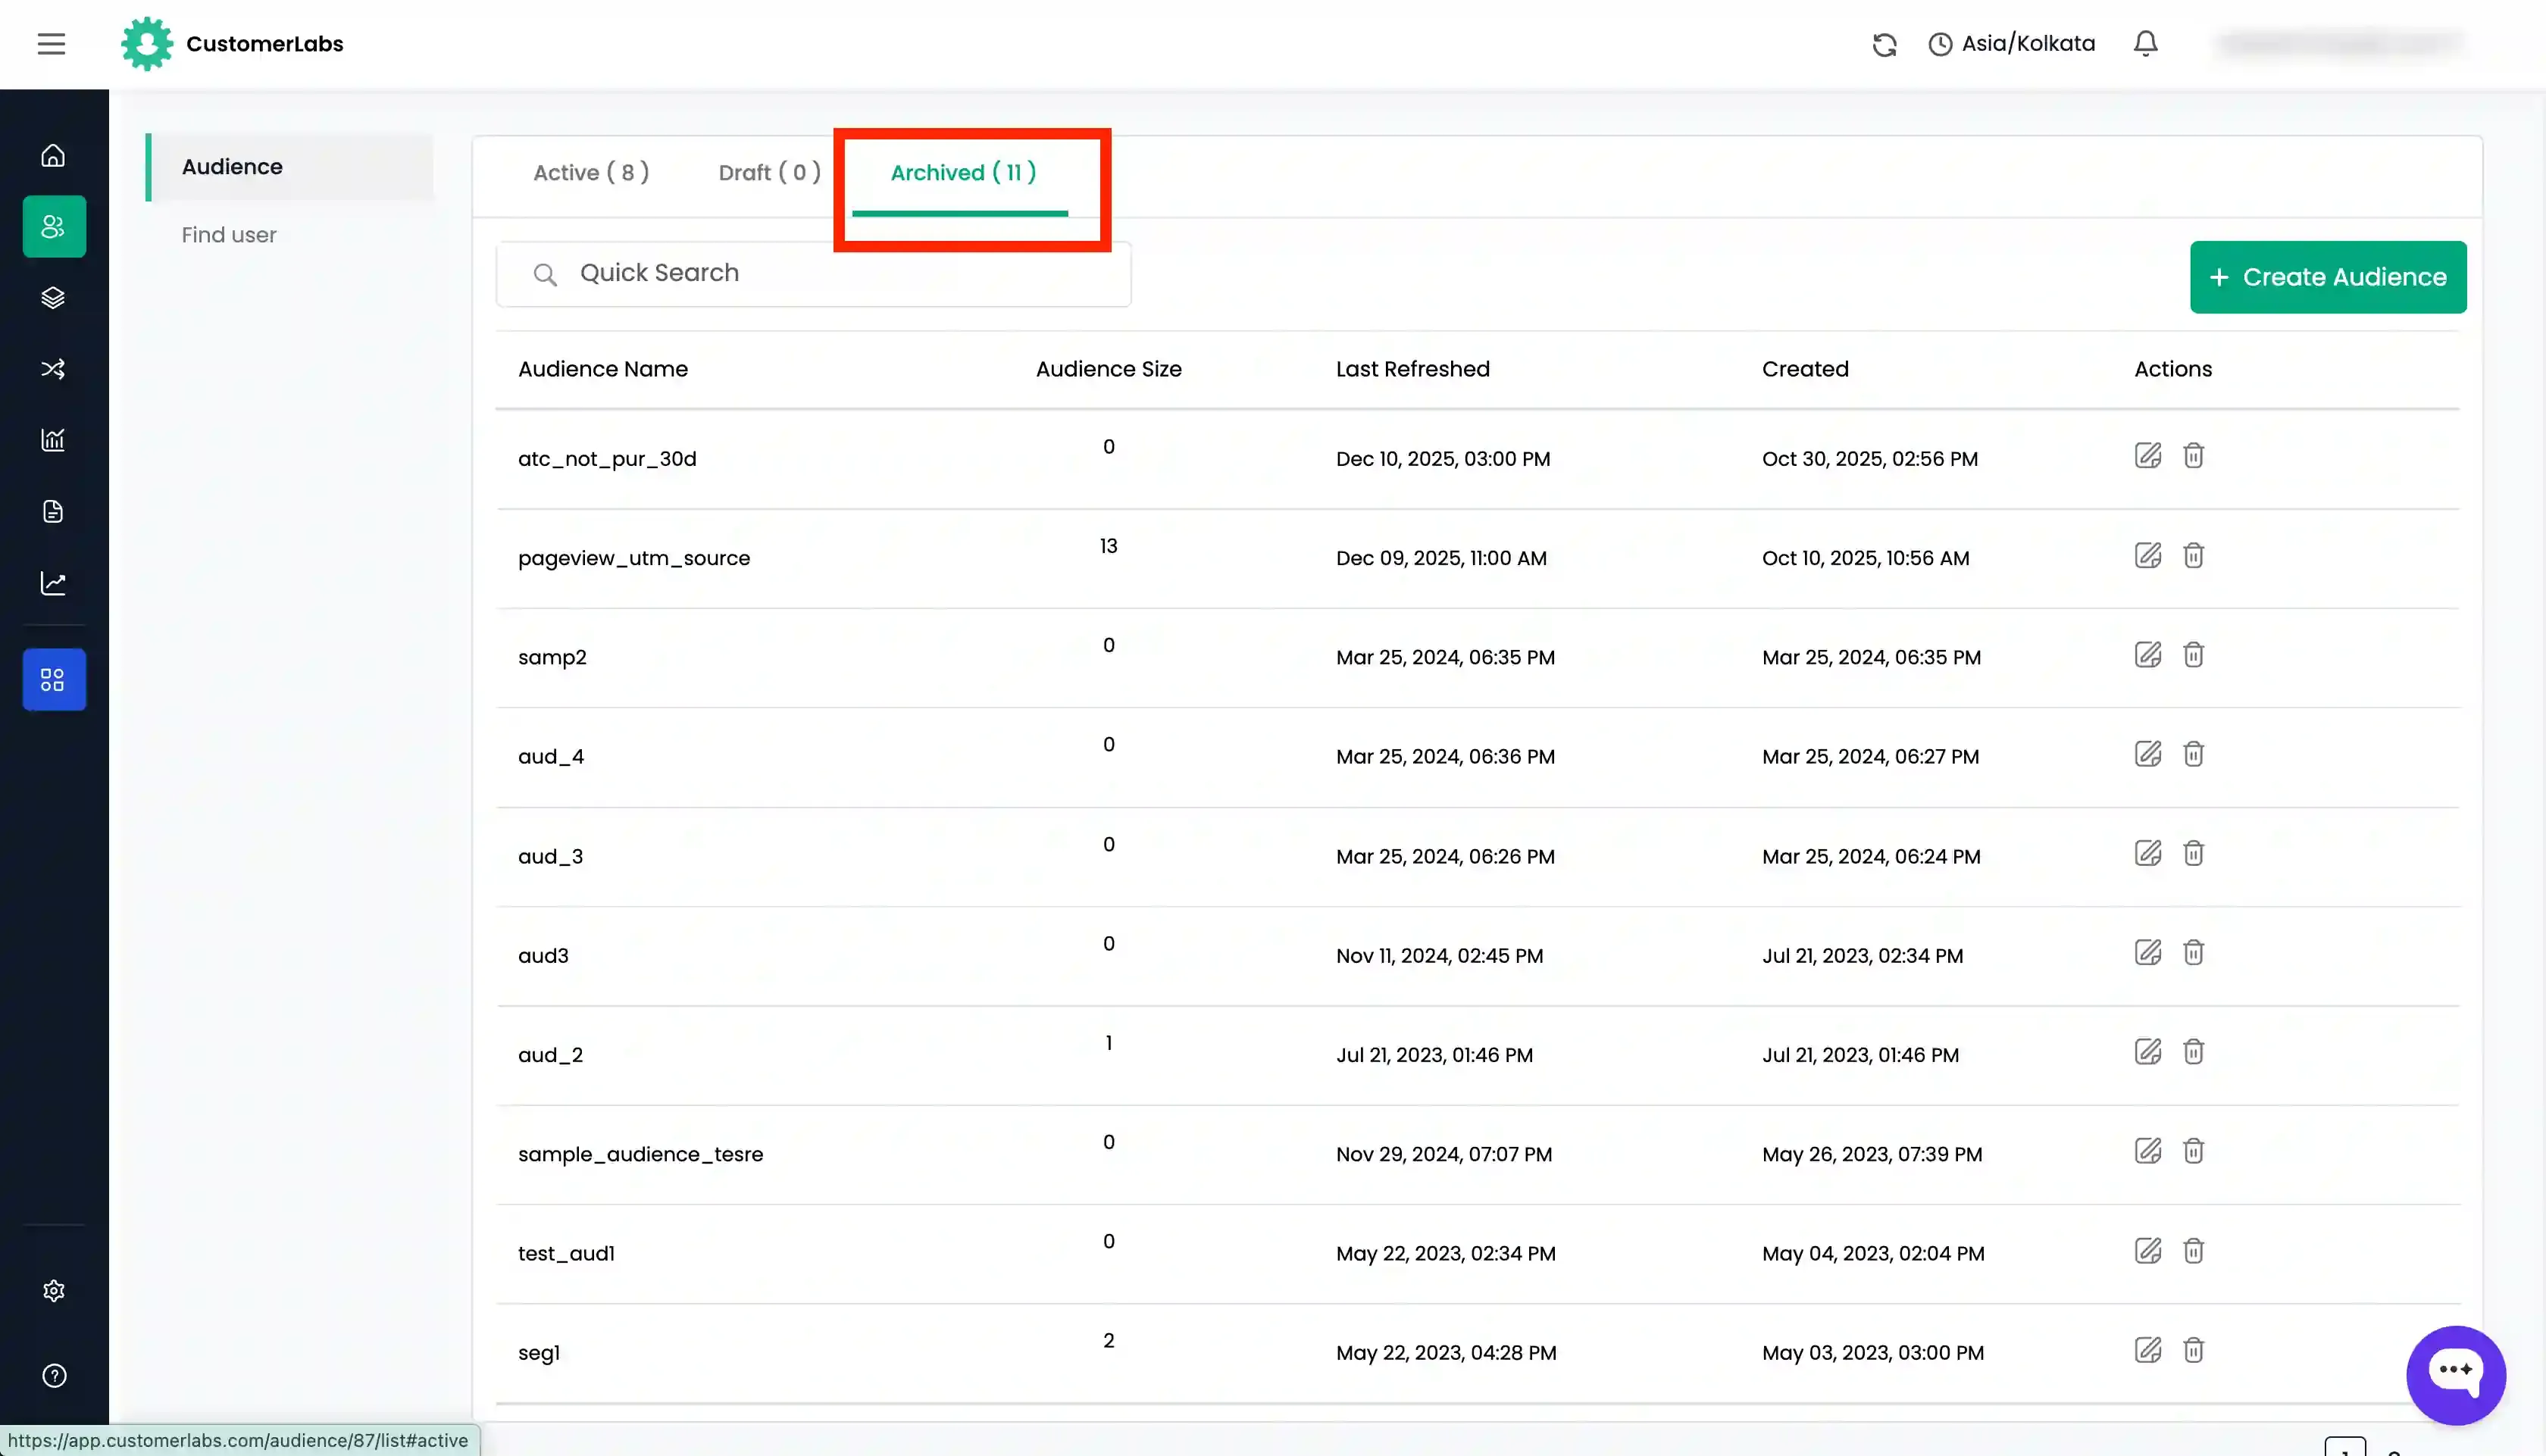
Task: Open the blue apps grid icon
Action: pos(54,680)
